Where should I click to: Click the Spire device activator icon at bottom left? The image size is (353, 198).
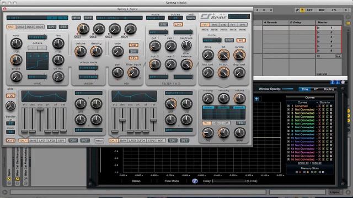[9, 179]
